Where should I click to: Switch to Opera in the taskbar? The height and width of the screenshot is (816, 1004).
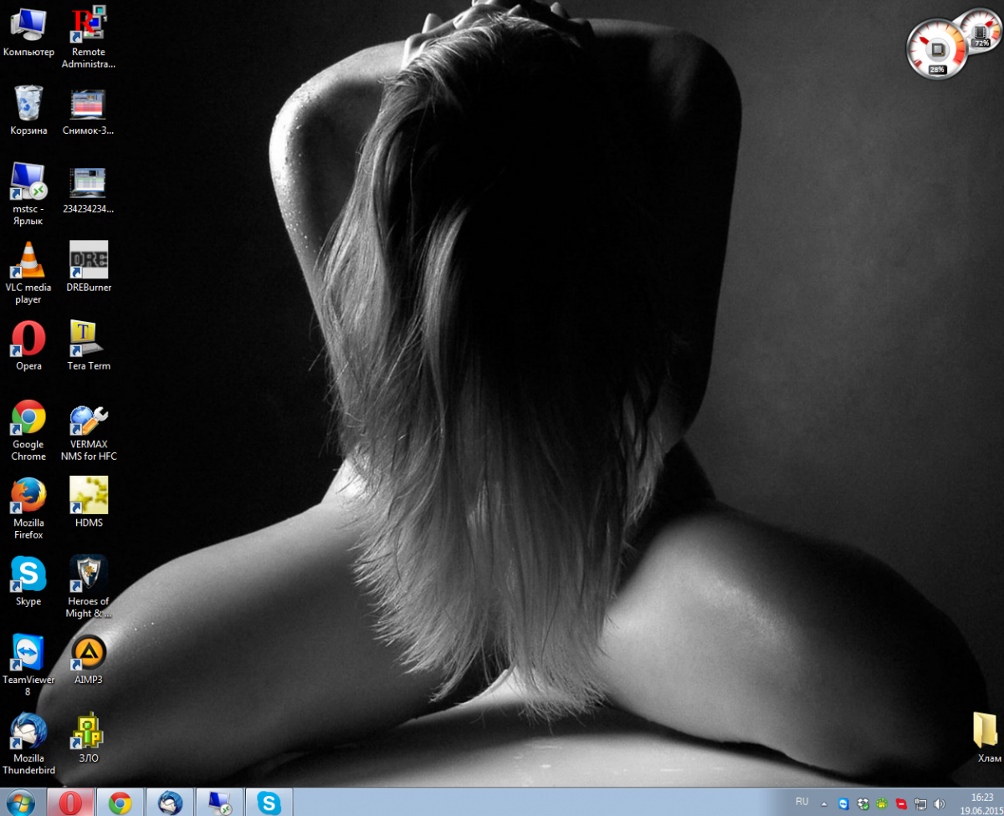[x=70, y=803]
